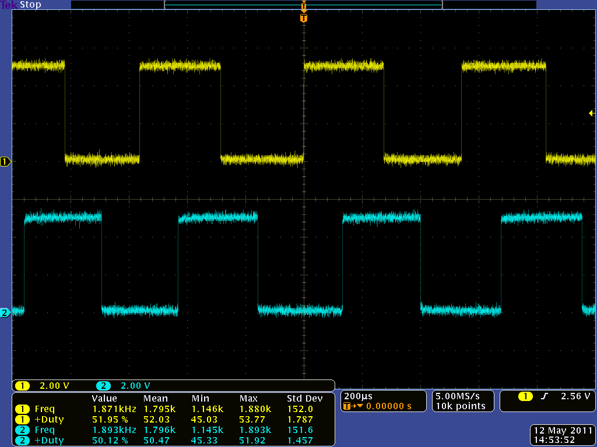
Task: Select the 10k points record length
Action: pos(461,406)
